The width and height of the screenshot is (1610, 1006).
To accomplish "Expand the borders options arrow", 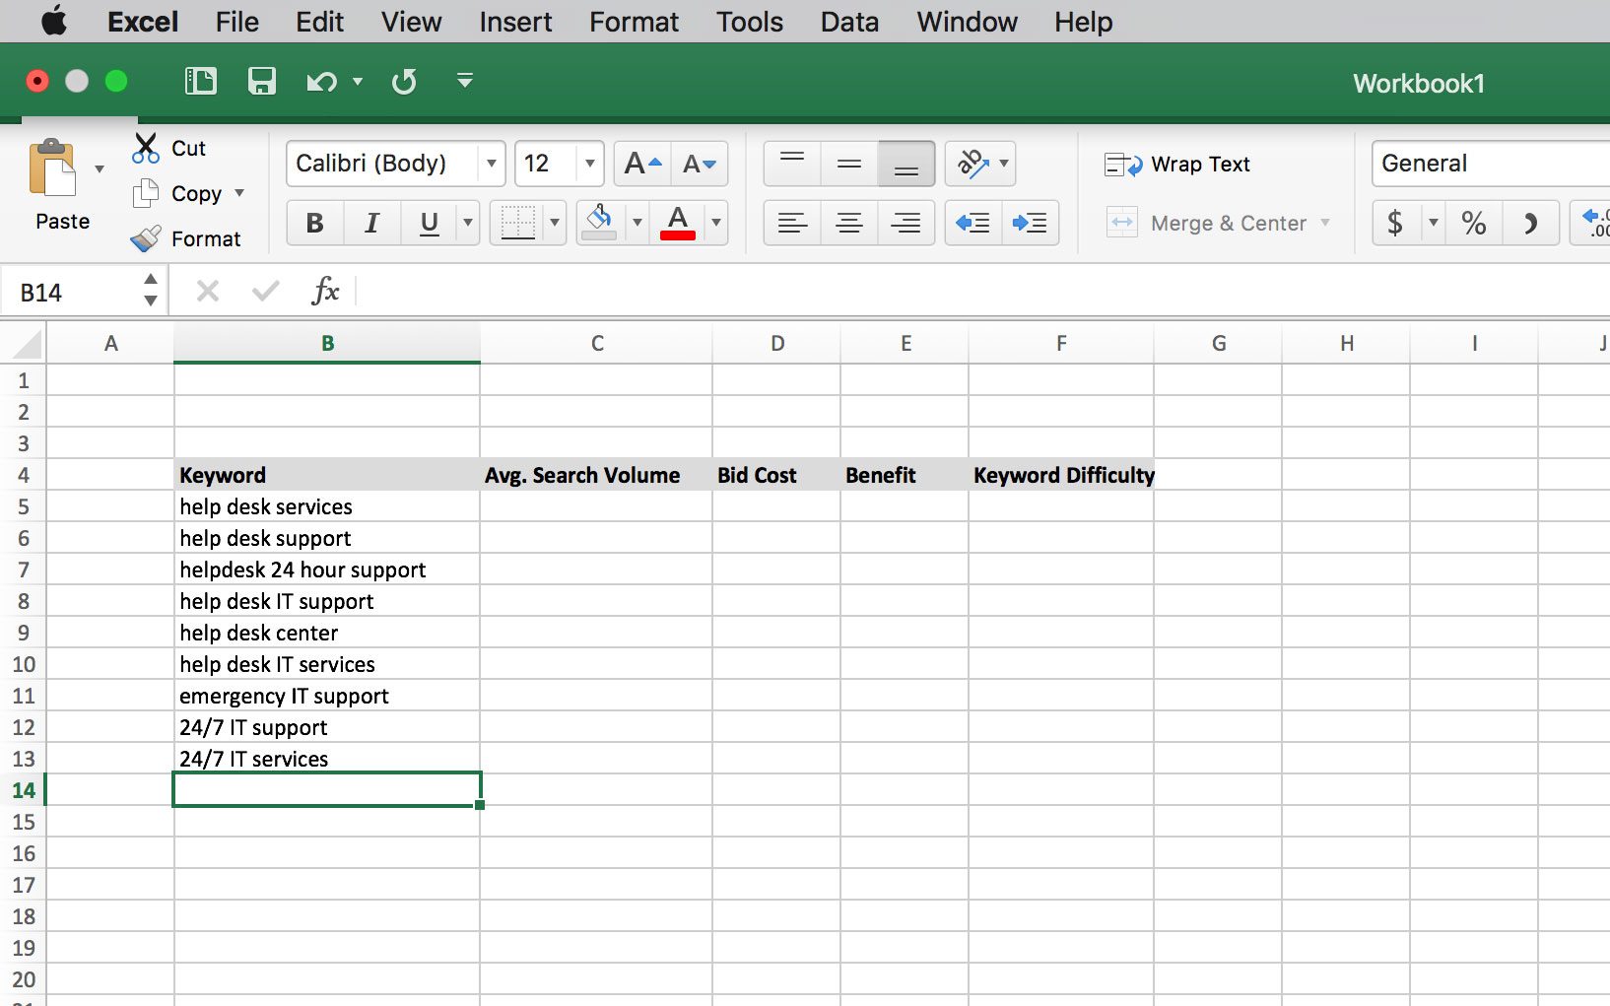I will coord(555,224).
